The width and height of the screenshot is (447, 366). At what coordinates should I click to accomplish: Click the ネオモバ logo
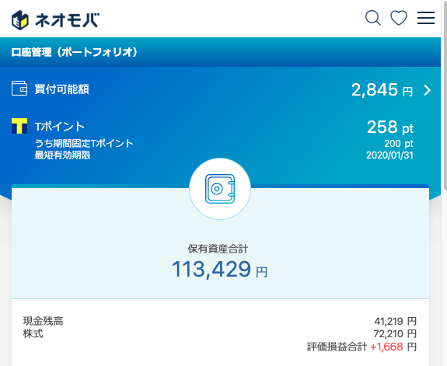coord(55,20)
